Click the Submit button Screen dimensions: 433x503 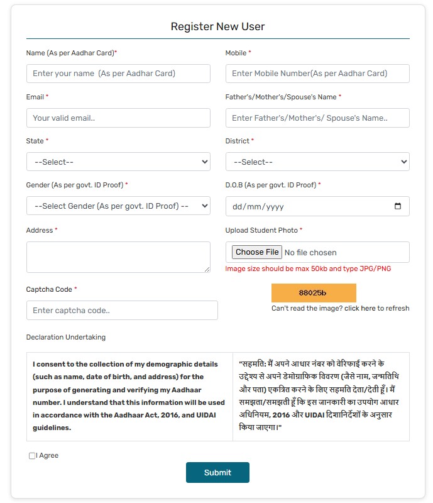point(217,473)
